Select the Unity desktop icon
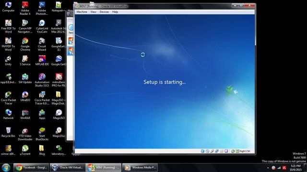 8,61
